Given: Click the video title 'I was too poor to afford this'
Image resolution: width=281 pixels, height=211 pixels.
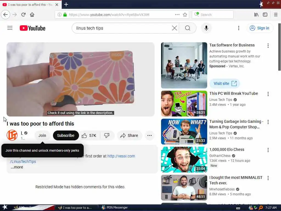Looking at the screenshot, I should tap(40, 124).
